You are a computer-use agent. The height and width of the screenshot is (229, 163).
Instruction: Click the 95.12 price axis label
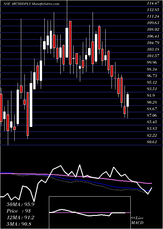pos(152,82)
